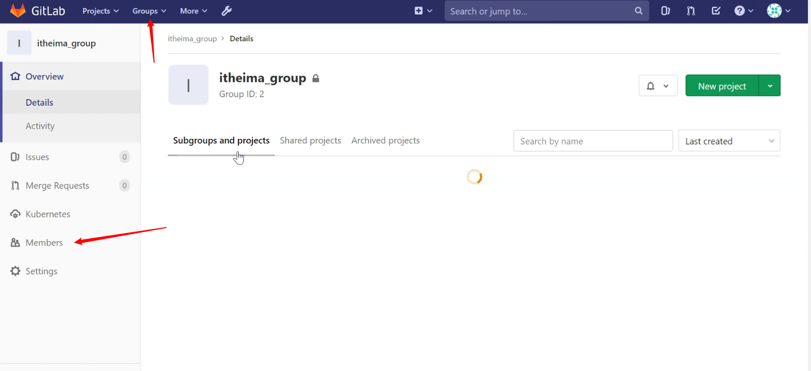Expand the Last created sort dropdown
Viewport: 811px width, 371px height.
pos(729,141)
